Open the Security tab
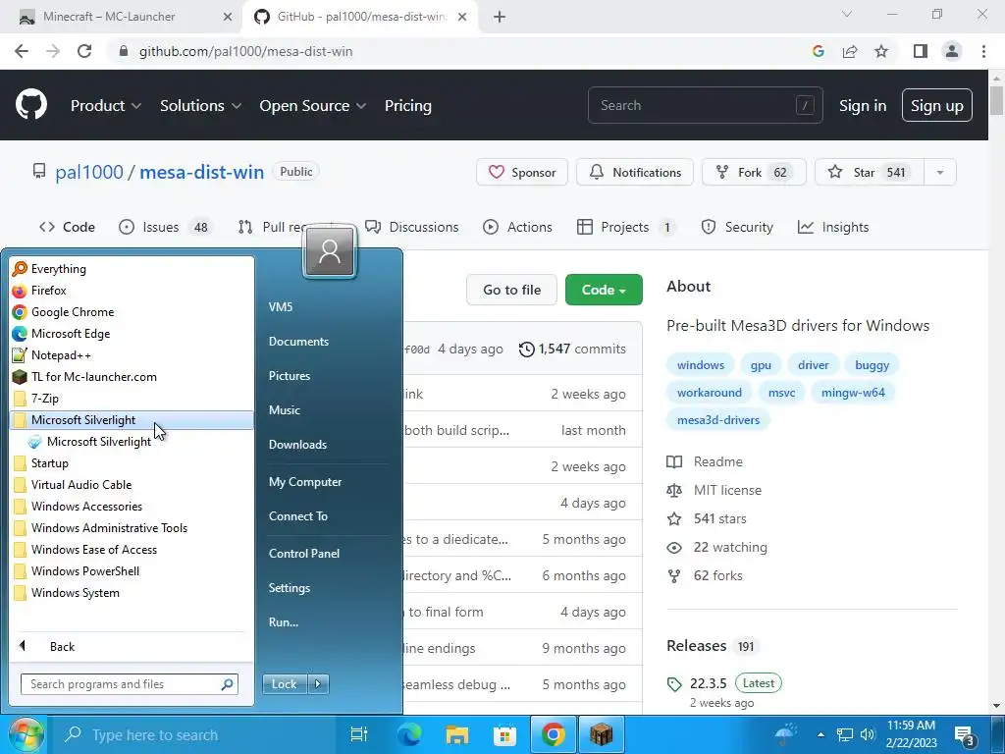This screenshot has height=754, width=1005. [x=737, y=227]
